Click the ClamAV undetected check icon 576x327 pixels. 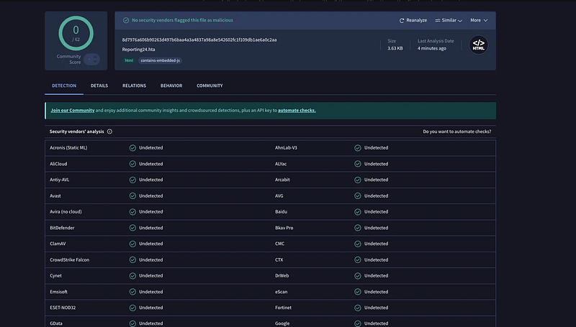132,244
